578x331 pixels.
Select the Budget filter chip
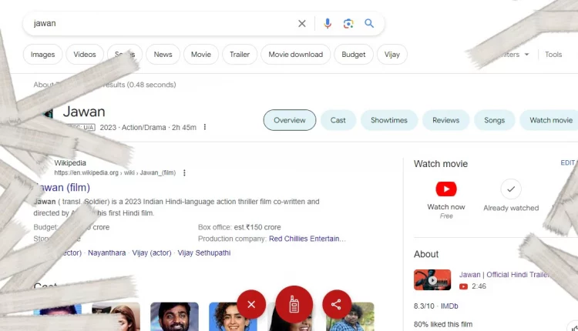[x=354, y=55]
